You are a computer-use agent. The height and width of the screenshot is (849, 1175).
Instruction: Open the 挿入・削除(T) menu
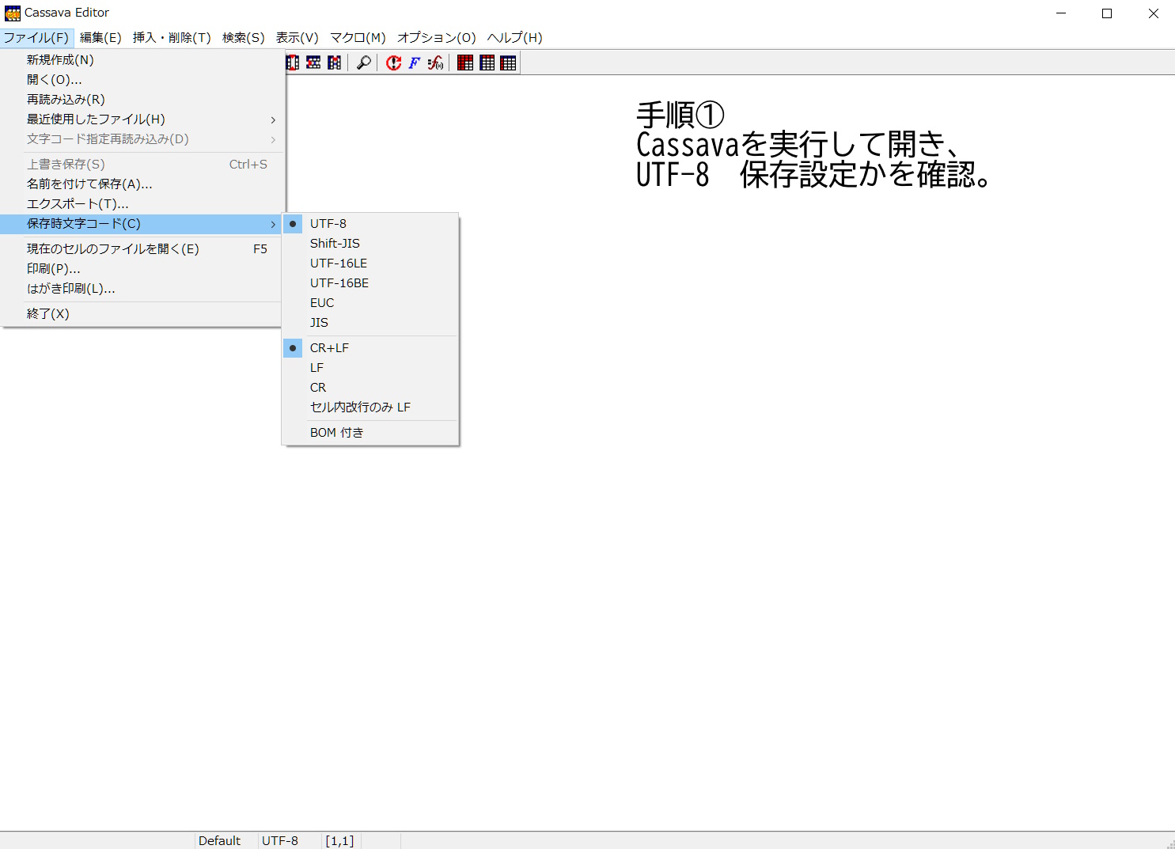(x=172, y=38)
